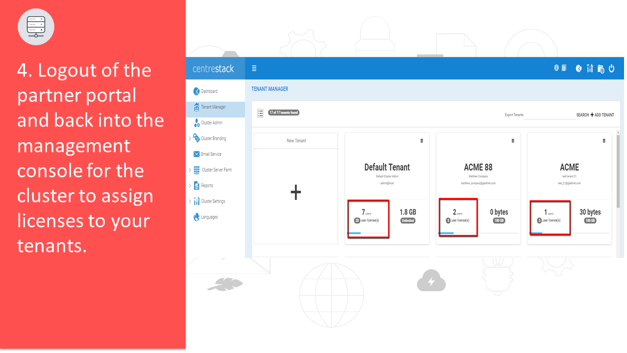Open the Default Tenant card title
Image resolution: width=627 pixels, height=353 pixels.
click(387, 167)
